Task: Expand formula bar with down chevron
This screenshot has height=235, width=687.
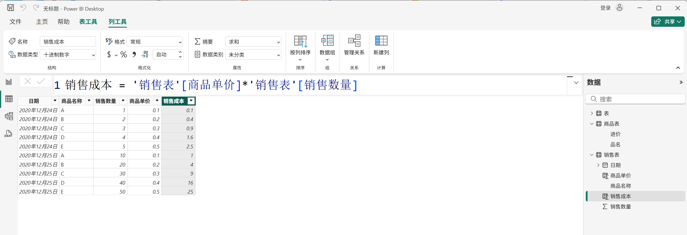Action: (x=576, y=83)
